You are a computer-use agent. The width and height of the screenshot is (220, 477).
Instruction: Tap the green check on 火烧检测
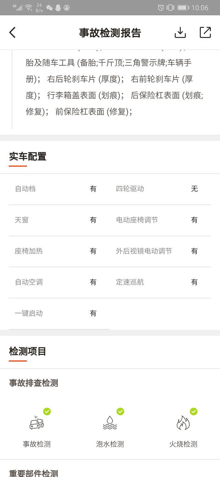tap(194, 411)
